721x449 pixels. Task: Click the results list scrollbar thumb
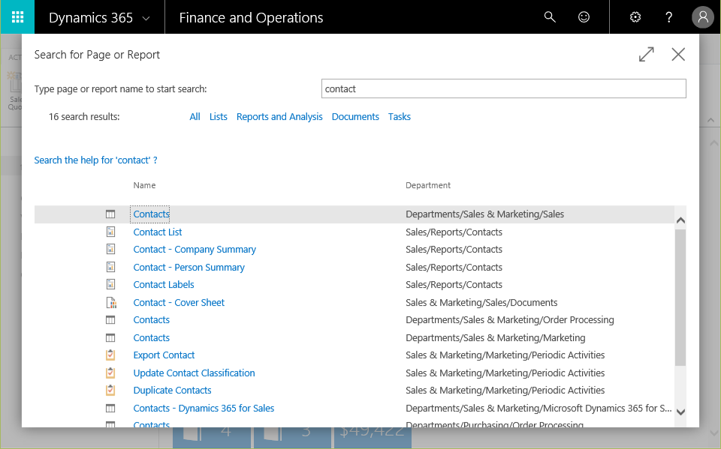[680, 298]
